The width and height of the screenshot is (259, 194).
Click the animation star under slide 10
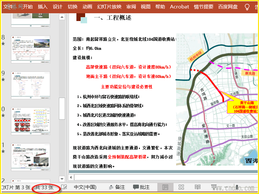(x=3, y=115)
